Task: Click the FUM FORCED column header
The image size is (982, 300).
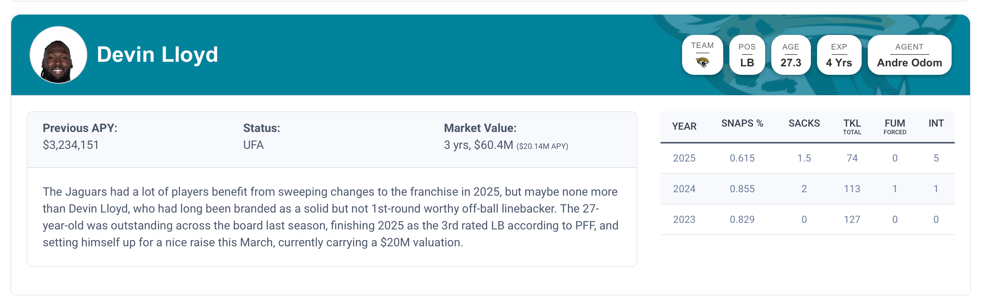Action: point(895,127)
